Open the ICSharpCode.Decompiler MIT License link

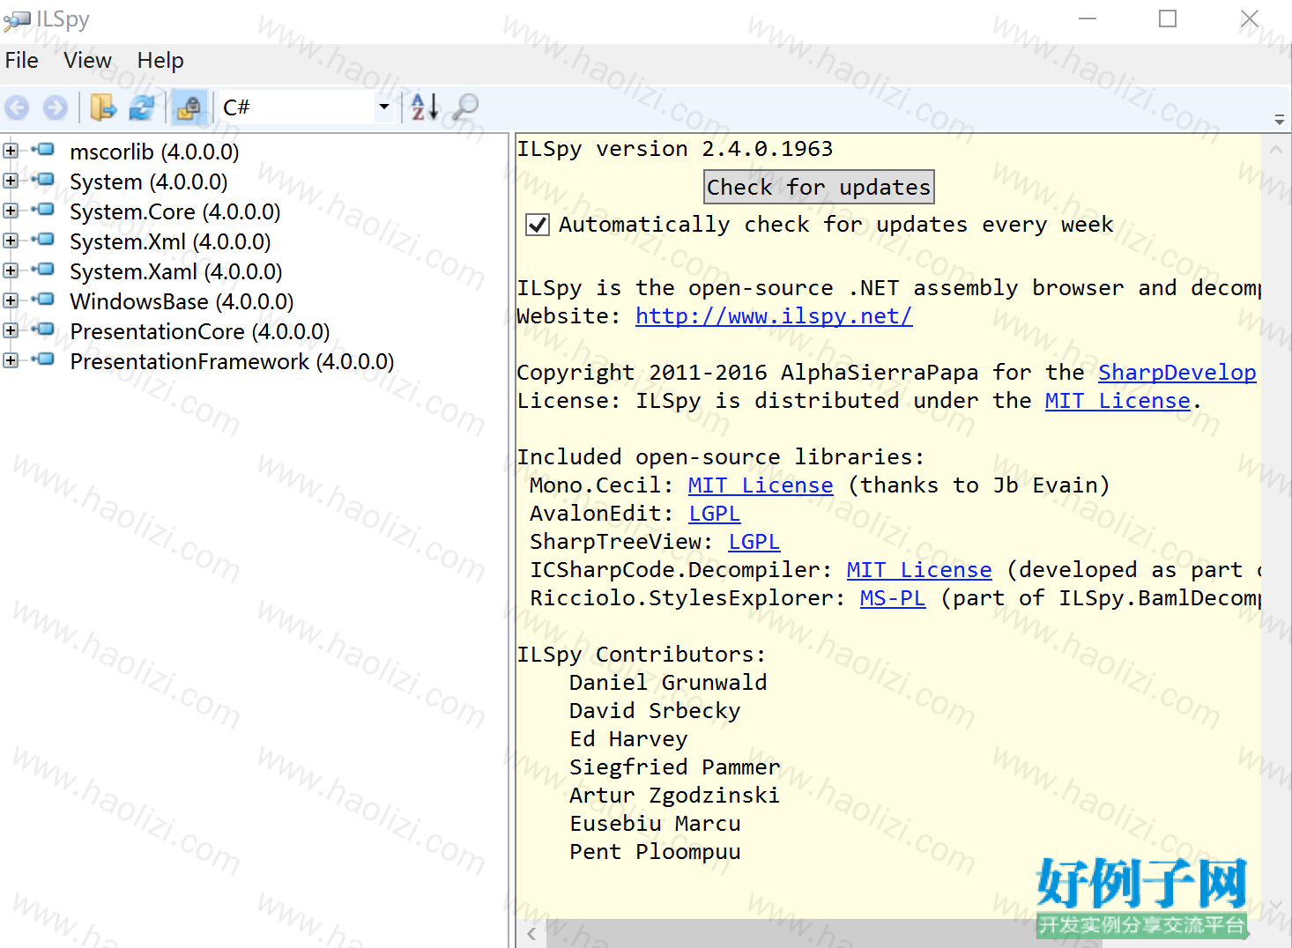click(919, 570)
